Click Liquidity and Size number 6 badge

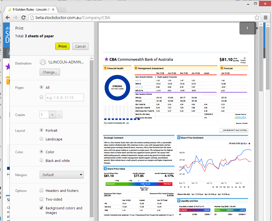pos(179,201)
